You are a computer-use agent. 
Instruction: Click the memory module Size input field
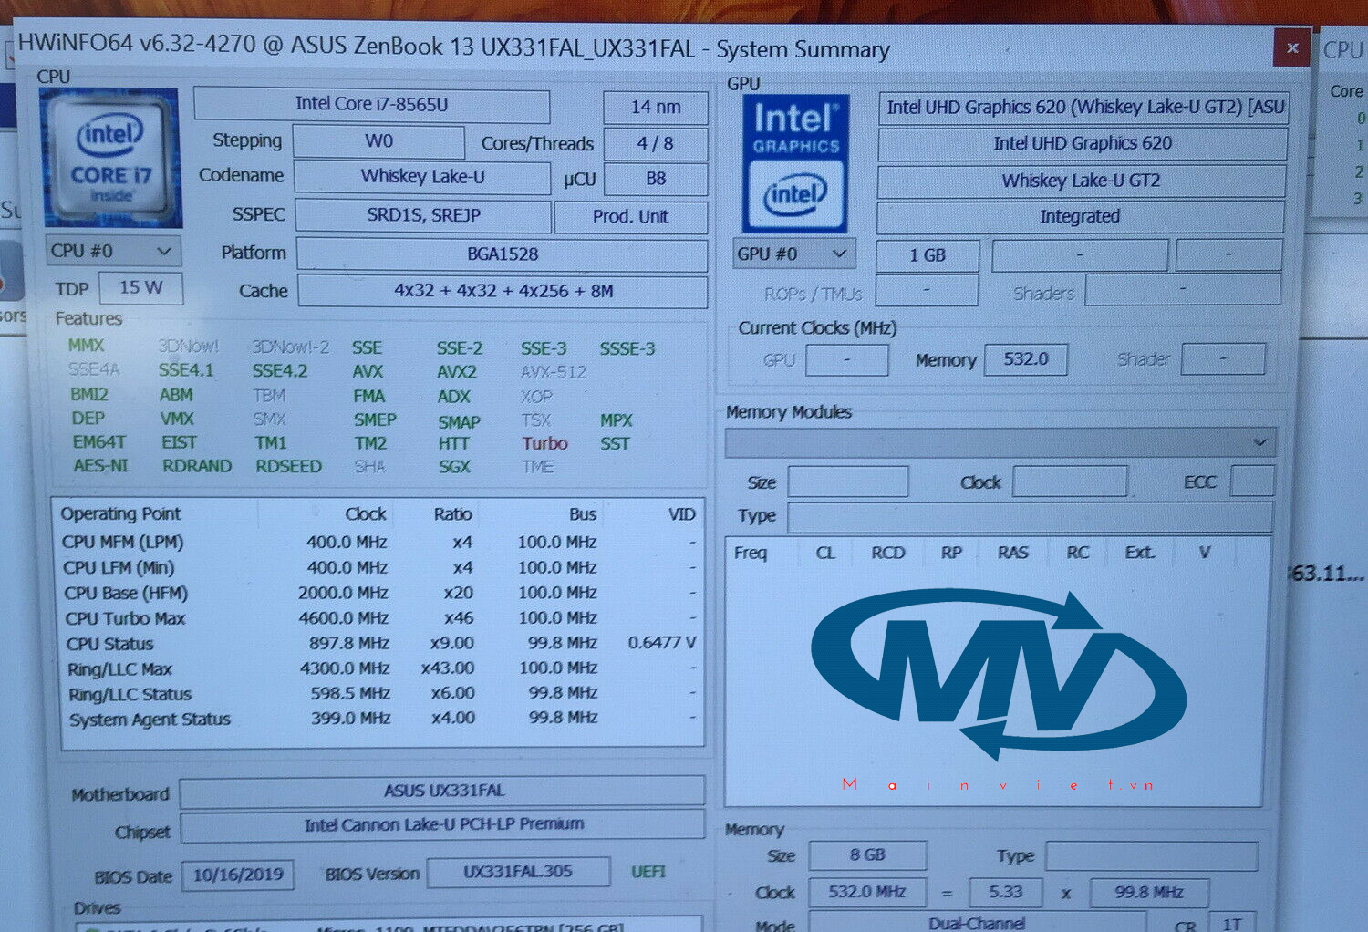[x=847, y=482]
